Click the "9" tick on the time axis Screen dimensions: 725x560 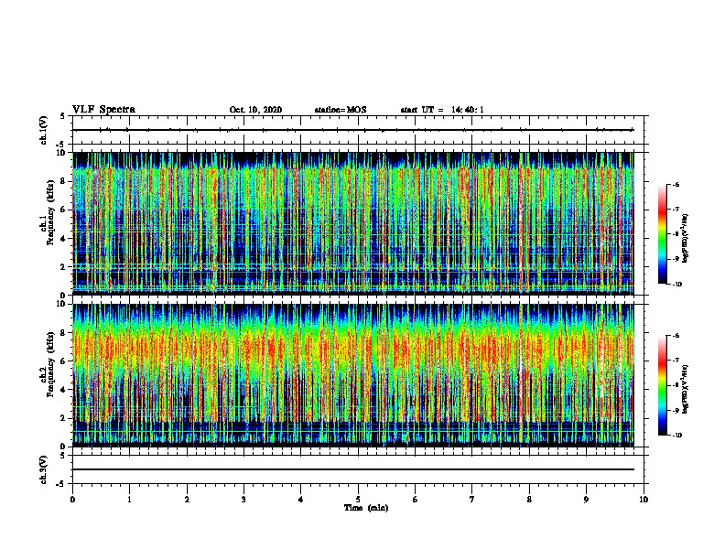pos(586,500)
